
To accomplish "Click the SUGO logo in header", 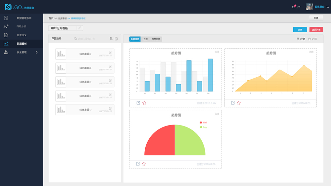I will click(19, 7).
